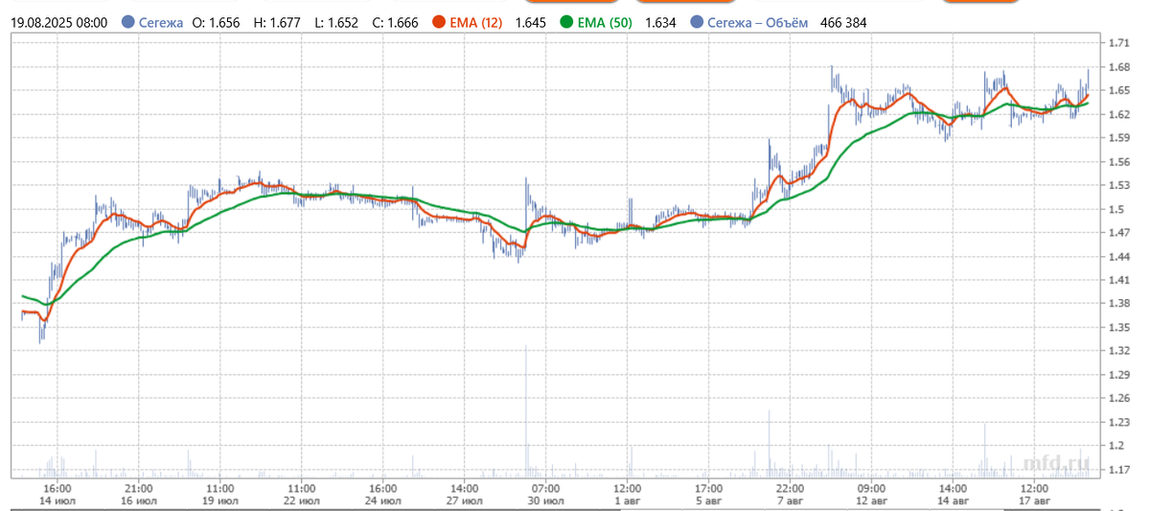Image resolution: width=1150 pixels, height=511 pixels.
Task: Click the 1.29 price axis label
Action: (x=1117, y=375)
